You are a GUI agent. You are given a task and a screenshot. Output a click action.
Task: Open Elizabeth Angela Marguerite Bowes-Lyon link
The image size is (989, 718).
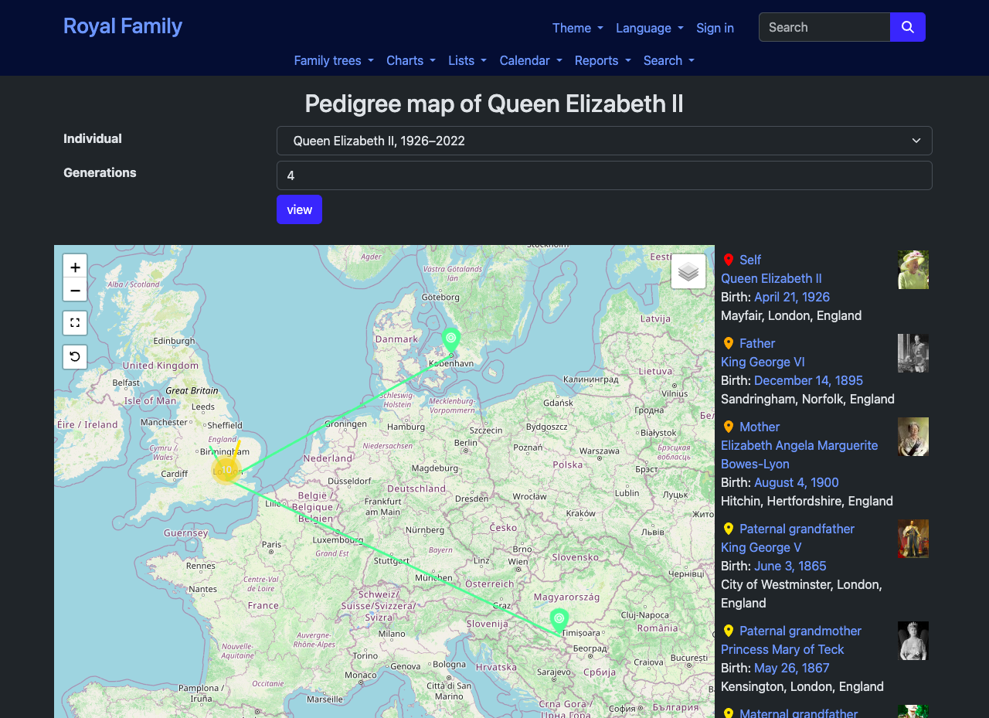pyautogui.click(x=799, y=454)
